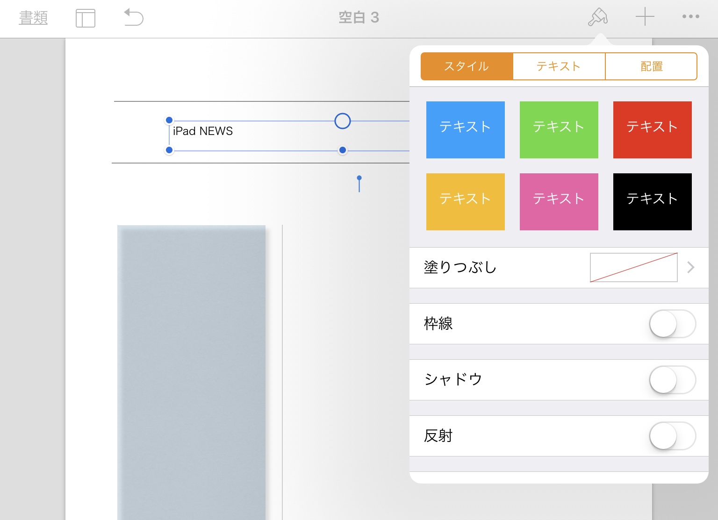The height and width of the screenshot is (520, 718).
Task: Expand fill options with chevron
Action: click(691, 267)
